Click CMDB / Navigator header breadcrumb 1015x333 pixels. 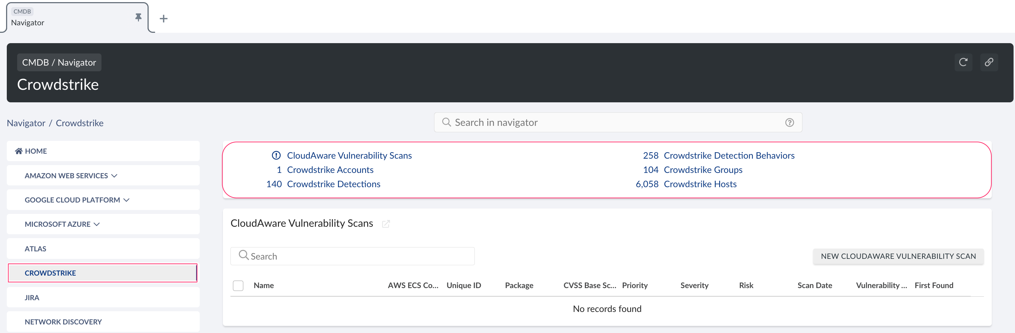(59, 62)
